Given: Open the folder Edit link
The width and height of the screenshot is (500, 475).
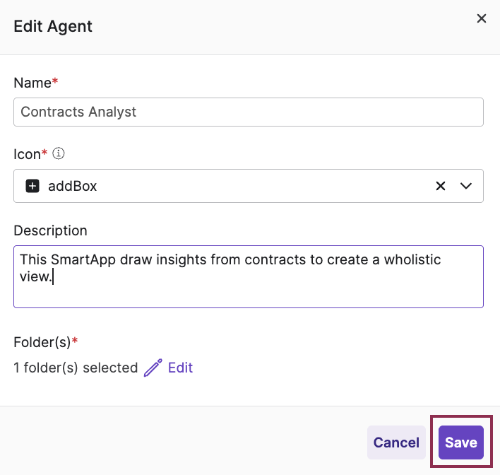Looking at the screenshot, I should tap(180, 368).
